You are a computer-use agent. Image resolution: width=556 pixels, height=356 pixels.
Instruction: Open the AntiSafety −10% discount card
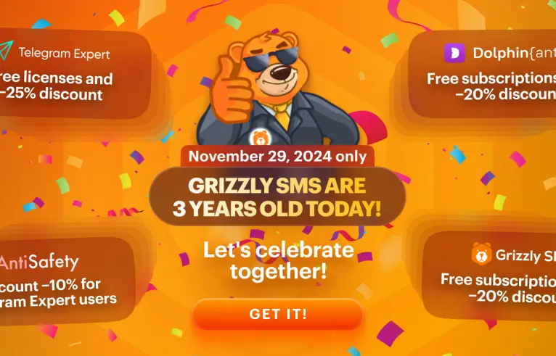pyautogui.click(x=68, y=280)
